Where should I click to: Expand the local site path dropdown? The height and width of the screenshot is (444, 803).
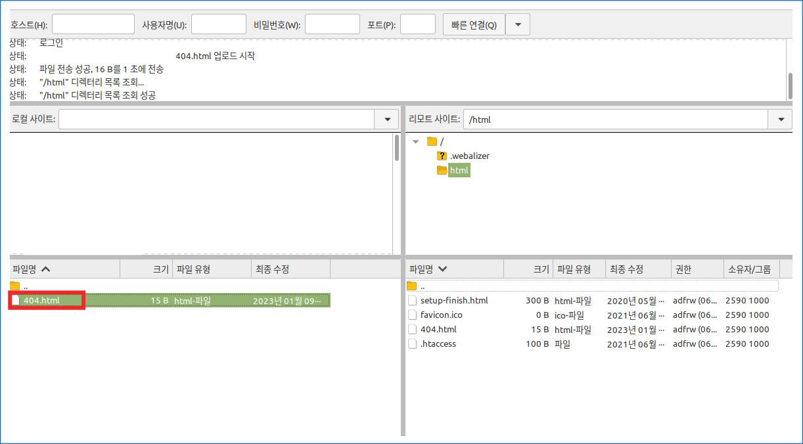point(386,119)
